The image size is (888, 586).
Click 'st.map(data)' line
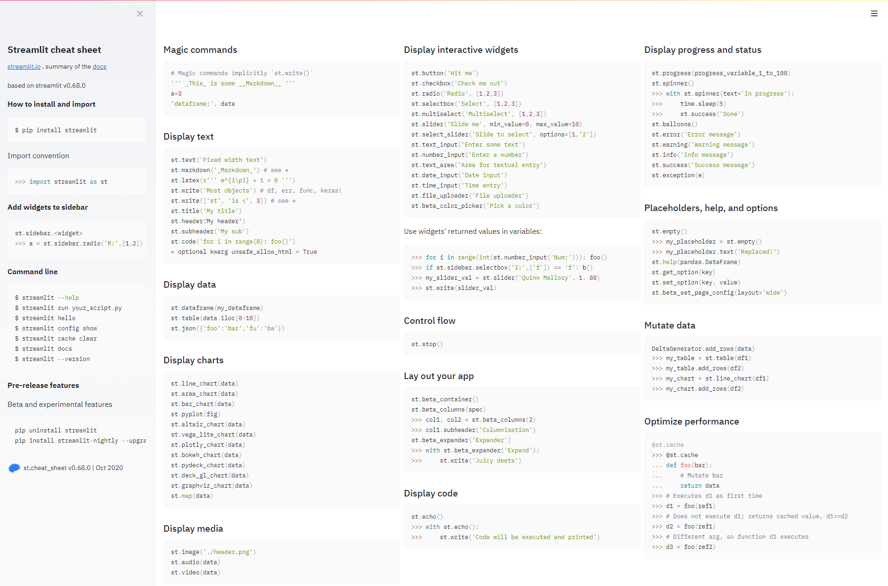(x=192, y=496)
